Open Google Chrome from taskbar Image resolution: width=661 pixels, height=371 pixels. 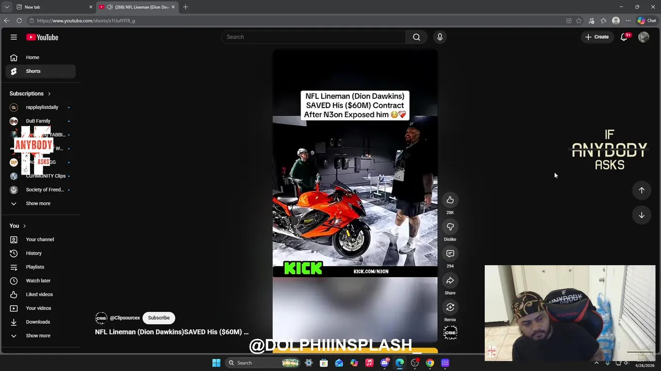pyautogui.click(x=430, y=363)
